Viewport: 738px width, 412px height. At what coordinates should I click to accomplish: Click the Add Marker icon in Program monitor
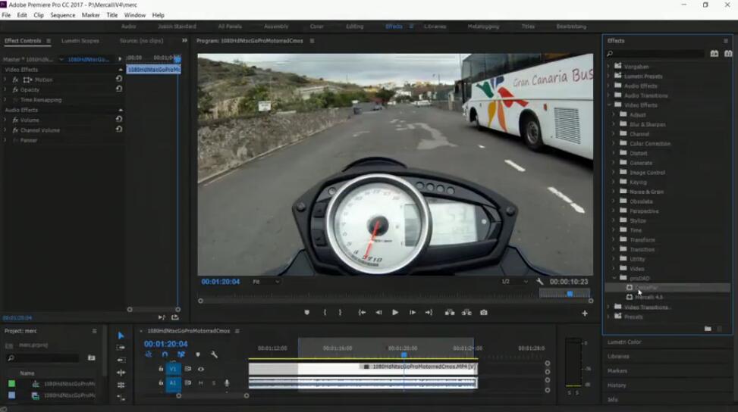pos(307,312)
